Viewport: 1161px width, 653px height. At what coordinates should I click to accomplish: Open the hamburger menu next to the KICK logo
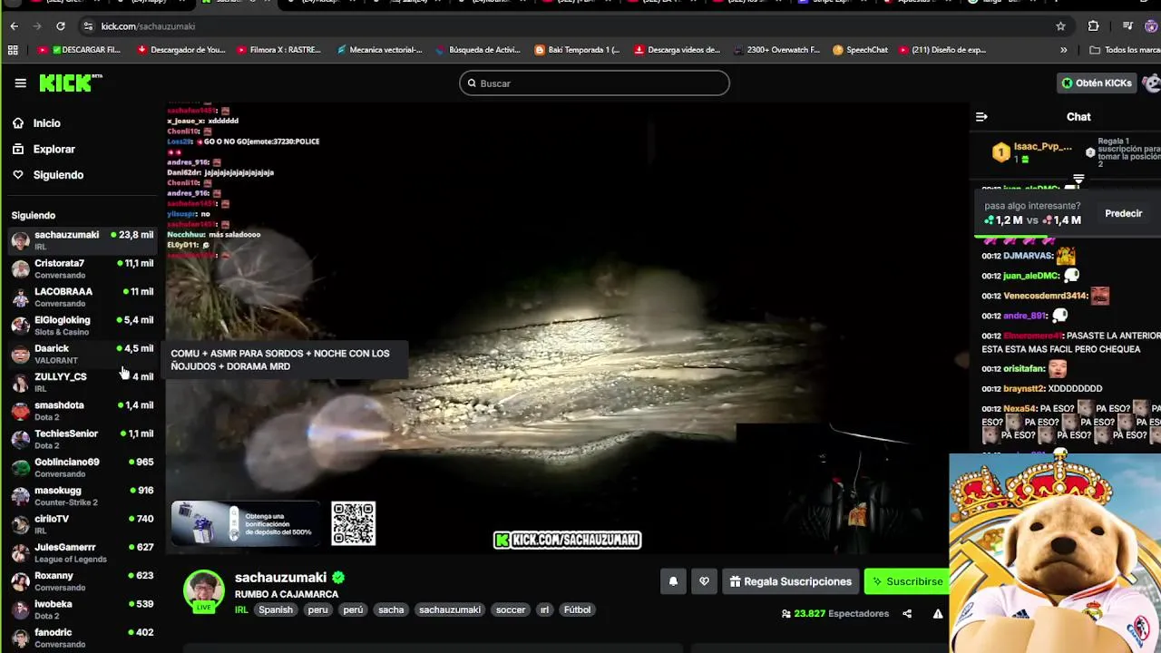click(20, 83)
